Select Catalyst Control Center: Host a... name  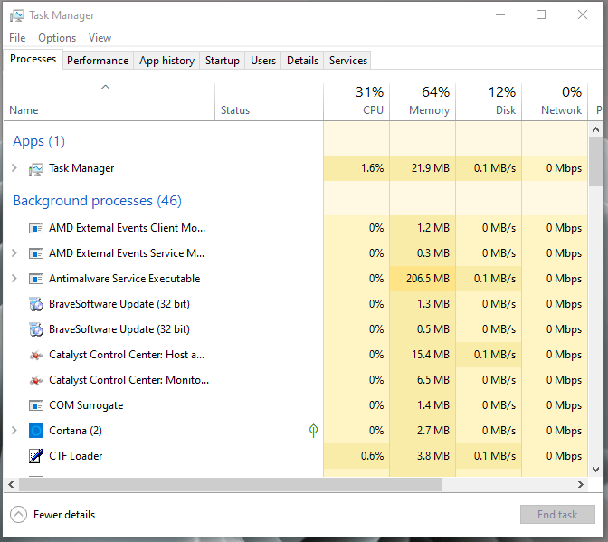point(127,355)
